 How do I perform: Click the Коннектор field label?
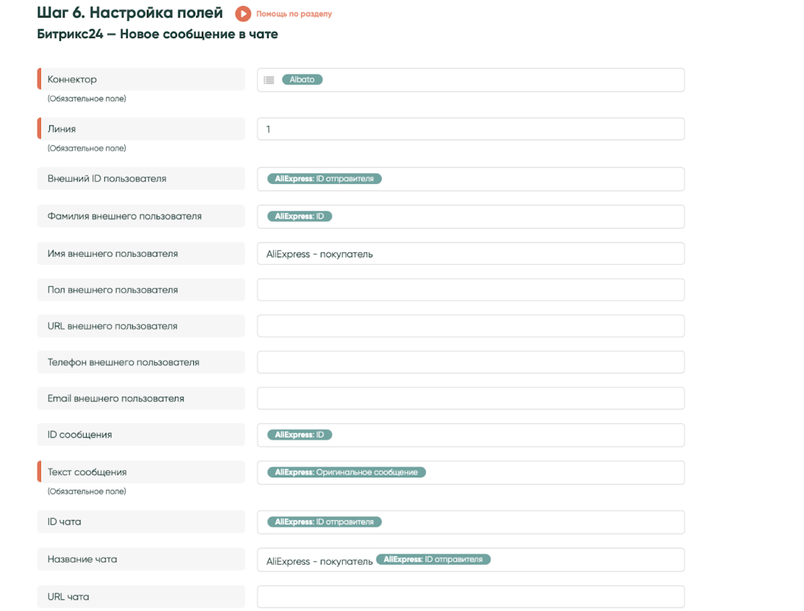click(141, 79)
